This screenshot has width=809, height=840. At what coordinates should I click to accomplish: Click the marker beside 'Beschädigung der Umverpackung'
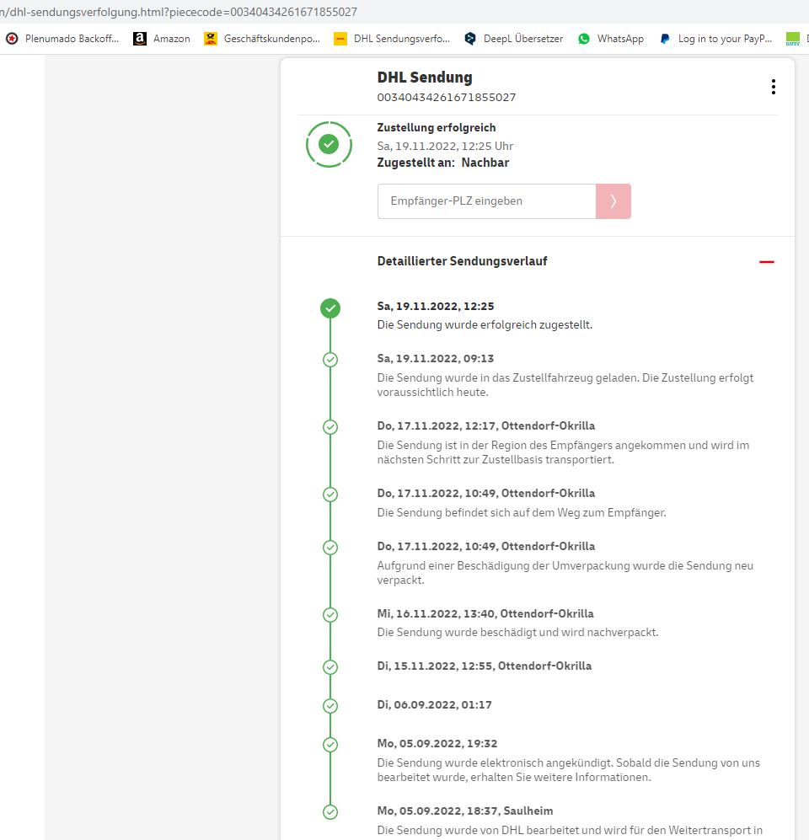coord(330,548)
